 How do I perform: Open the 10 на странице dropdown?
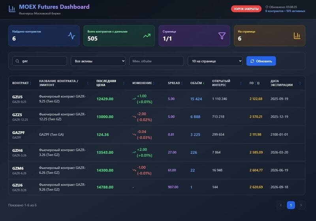(215, 61)
